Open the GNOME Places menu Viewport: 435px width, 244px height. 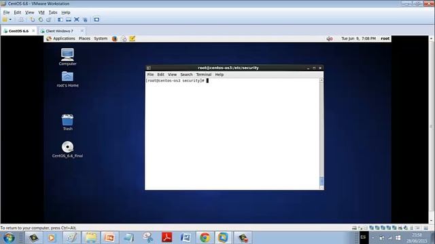[x=84, y=39]
